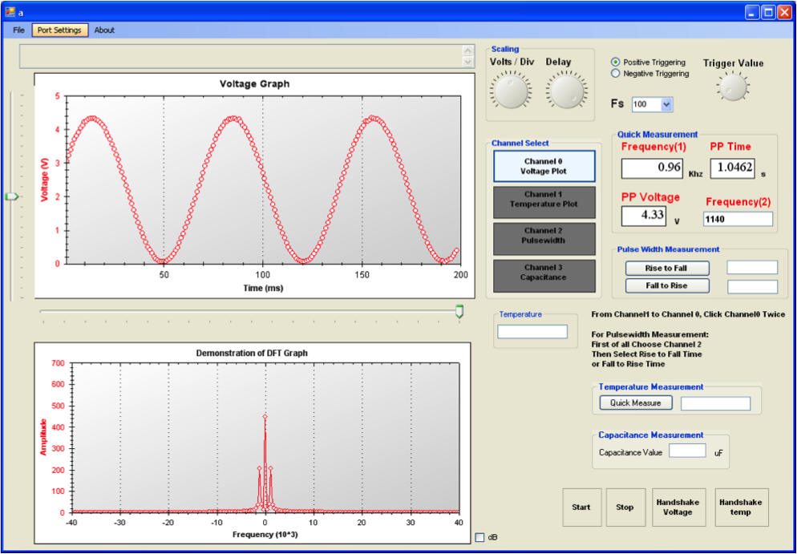Select Channel 0 Voltage Plot

point(544,166)
